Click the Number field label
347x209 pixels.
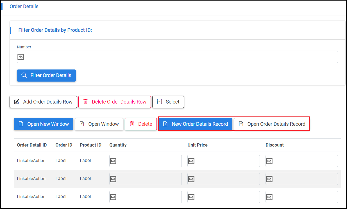click(24, 47)
